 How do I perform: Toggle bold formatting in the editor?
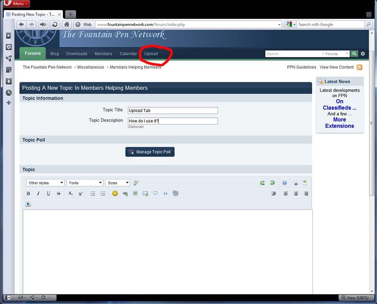point(28,193)
